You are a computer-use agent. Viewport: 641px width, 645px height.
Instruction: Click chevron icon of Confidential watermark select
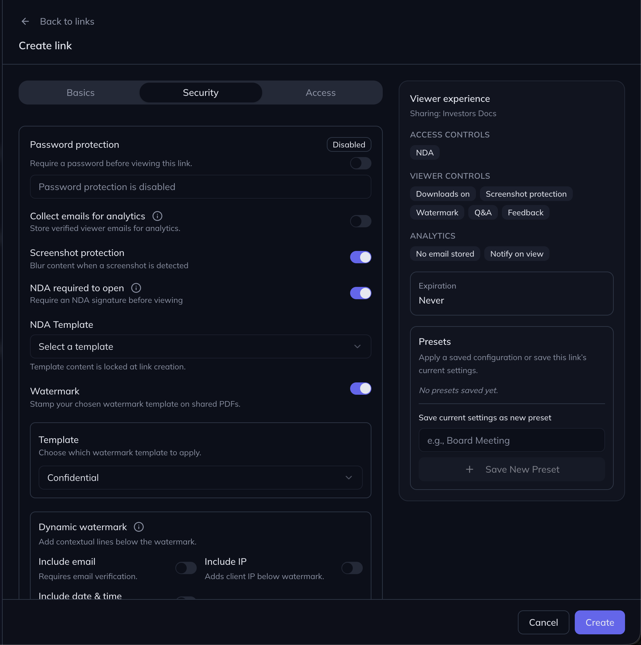(x=348, y=478)
